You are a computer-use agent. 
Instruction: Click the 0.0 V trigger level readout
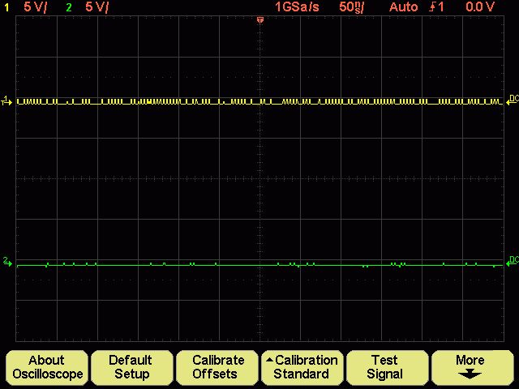pos(480,7)
